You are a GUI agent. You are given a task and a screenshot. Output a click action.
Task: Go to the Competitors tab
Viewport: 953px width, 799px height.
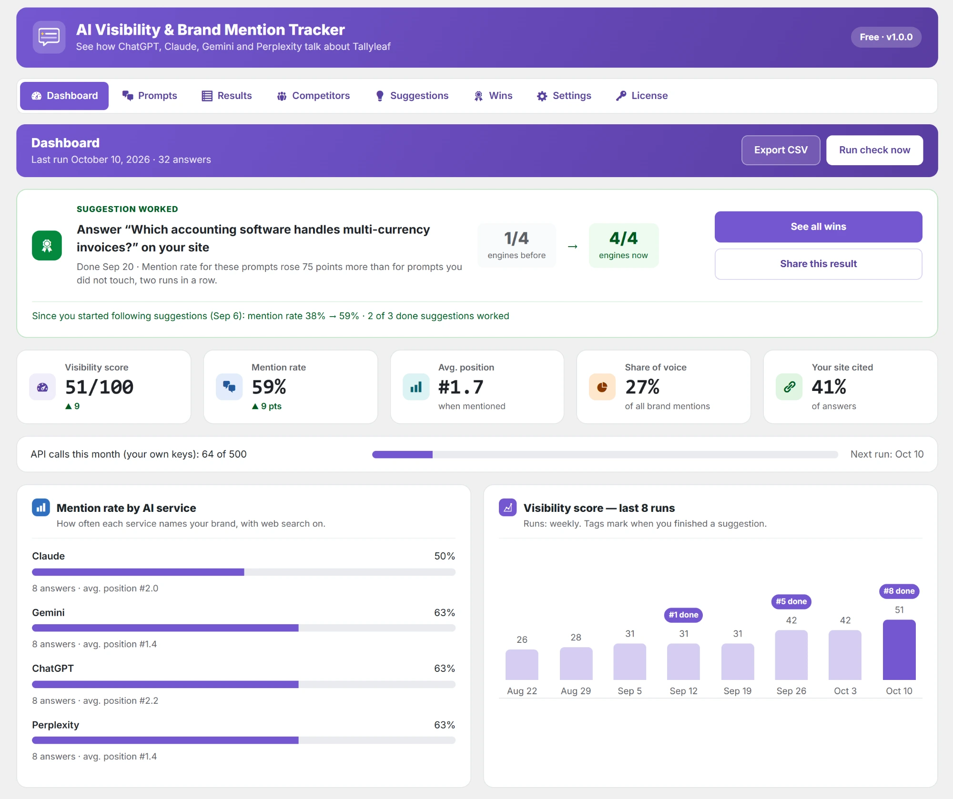[314, 96]
